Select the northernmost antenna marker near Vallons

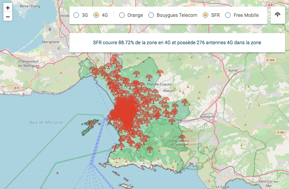point(115,57)
